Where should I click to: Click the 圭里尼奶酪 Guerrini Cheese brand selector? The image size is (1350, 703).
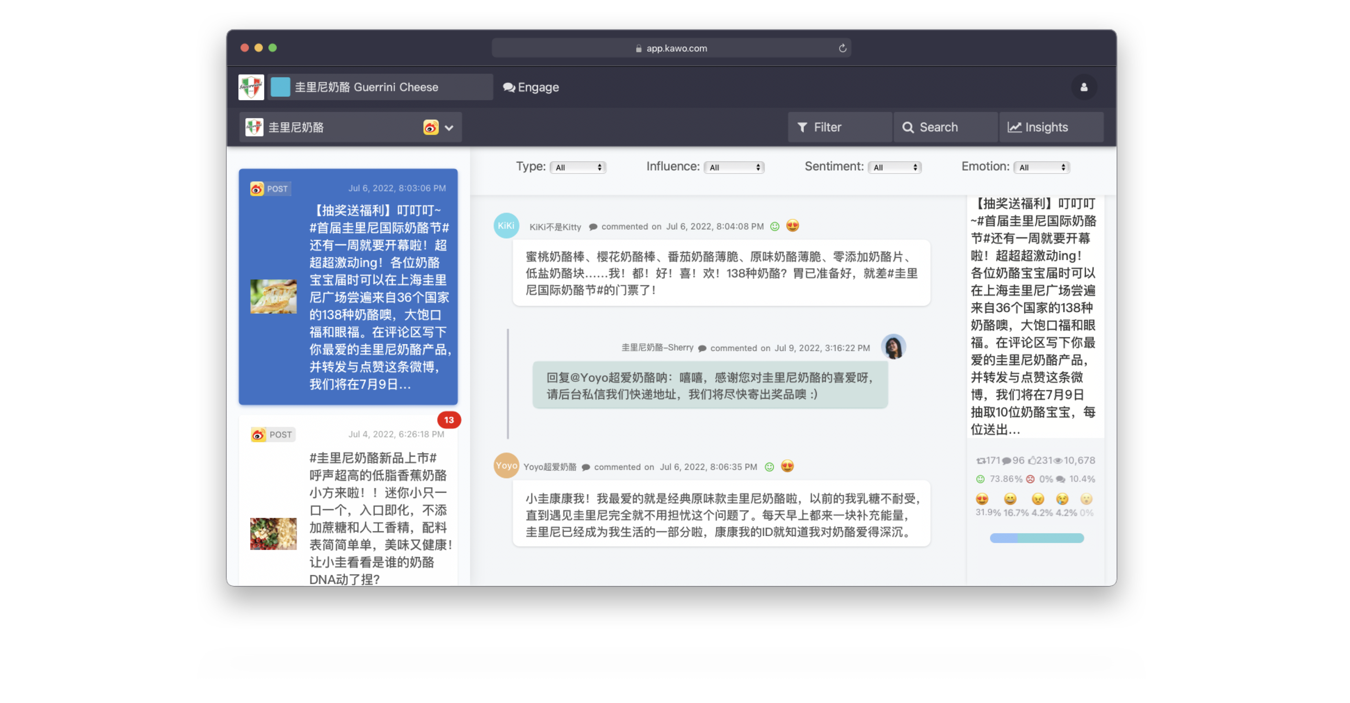pyautogui.click(x=380, y=87)
